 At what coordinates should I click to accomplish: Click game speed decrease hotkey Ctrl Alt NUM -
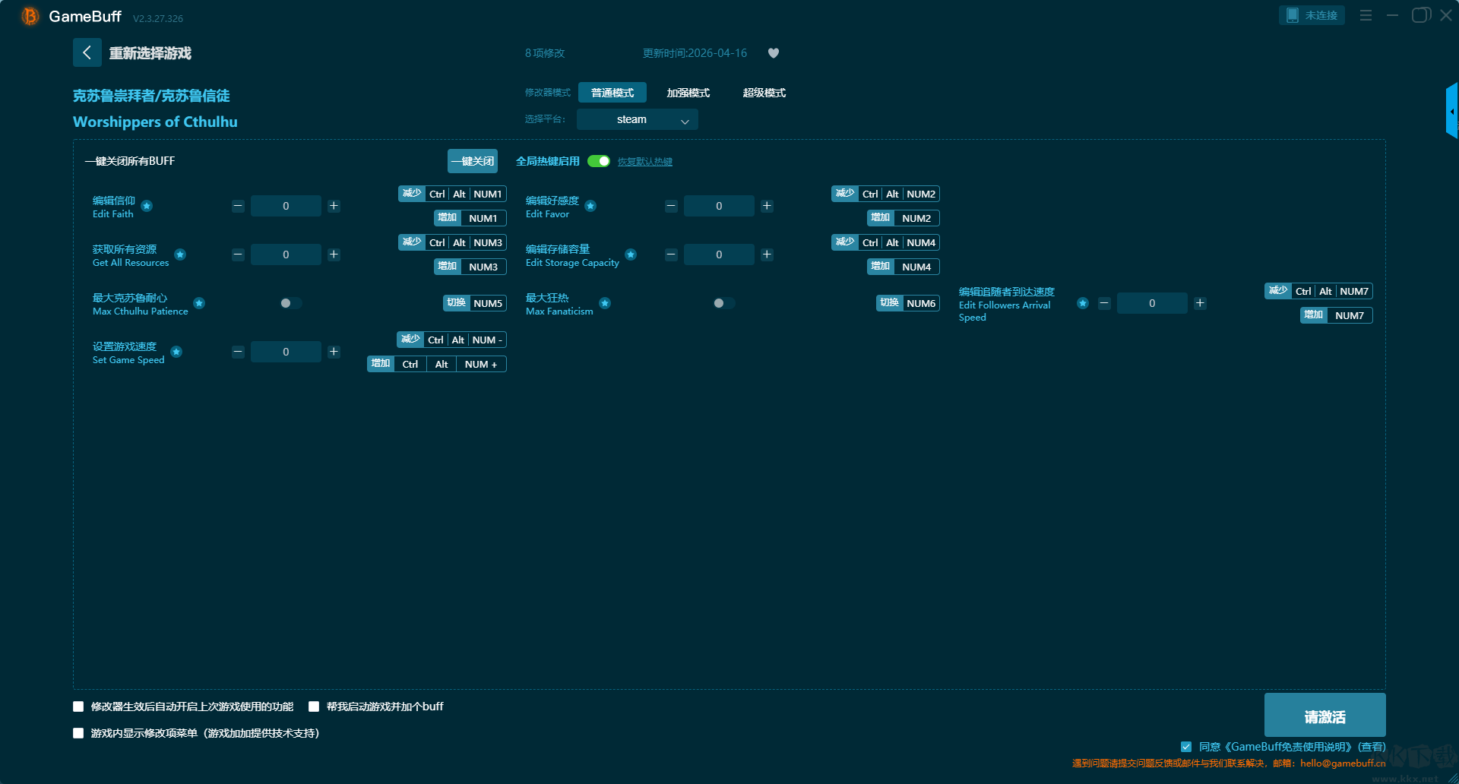coord(451,340)
